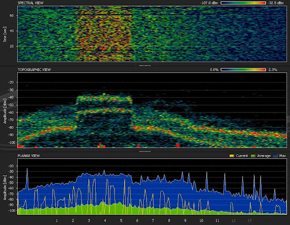Screen dimensions: 290x225
Task: Click the Planar View Amplitude [dBm] axis label
Action: tap(5, 188)
